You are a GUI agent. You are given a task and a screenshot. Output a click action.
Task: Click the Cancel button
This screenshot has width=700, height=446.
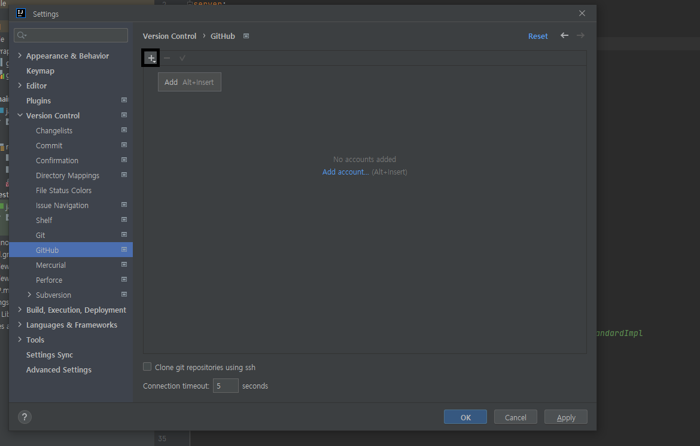pos(515,417)
